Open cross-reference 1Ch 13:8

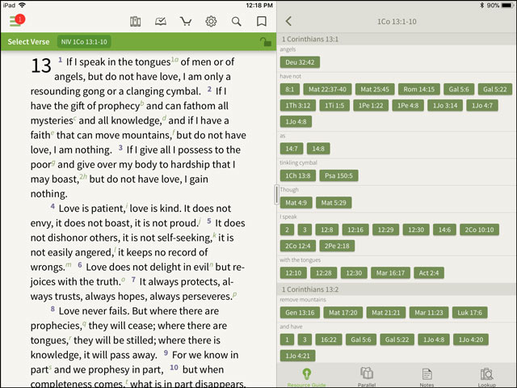(x=298, y=175)
